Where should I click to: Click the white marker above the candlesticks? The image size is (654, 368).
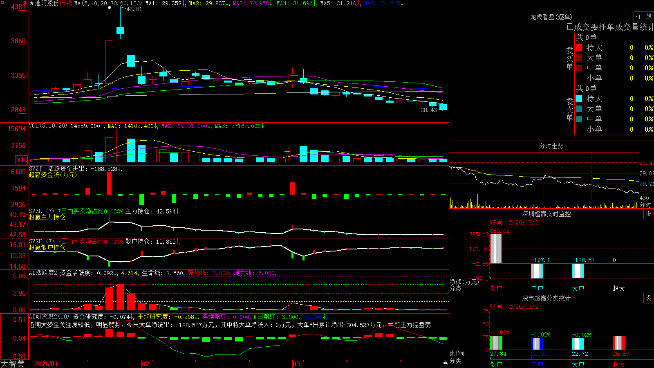(x=109, y=7)
